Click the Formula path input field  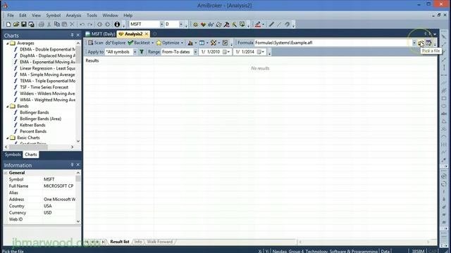click(333, 43)
